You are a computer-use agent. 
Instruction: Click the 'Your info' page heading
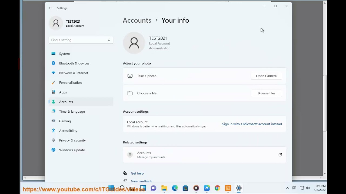175,20
